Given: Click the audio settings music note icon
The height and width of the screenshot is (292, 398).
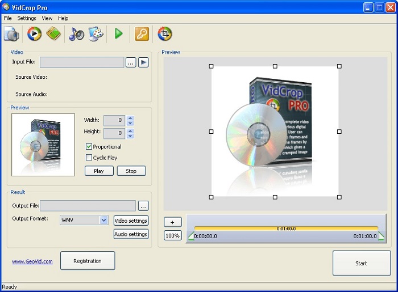Looking at the screenshot, I should click(x=76, y=34).
